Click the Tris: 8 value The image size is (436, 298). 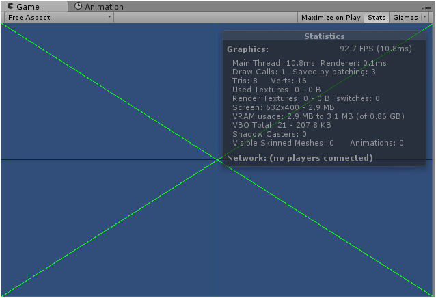[245, 81]
